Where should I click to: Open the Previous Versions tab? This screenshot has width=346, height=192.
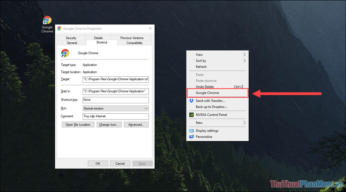tap(132, 38)
